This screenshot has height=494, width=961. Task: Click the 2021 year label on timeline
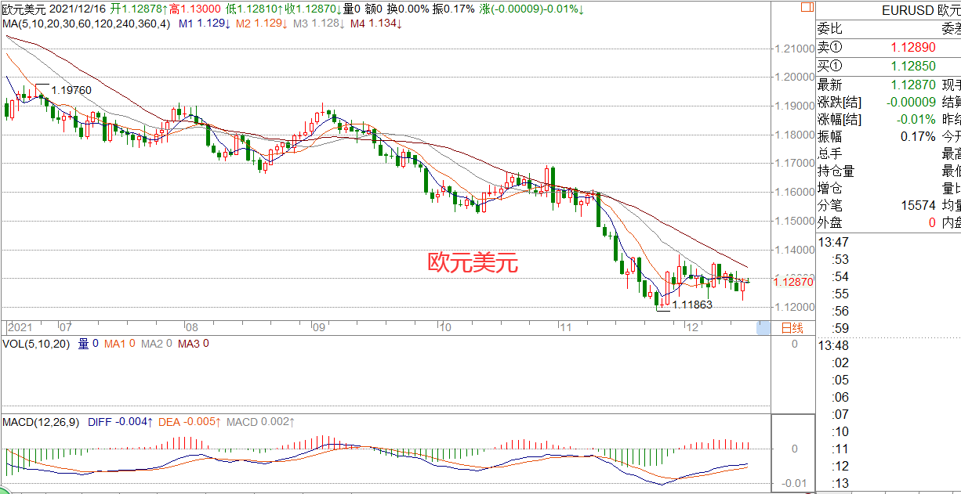point(20,328)
